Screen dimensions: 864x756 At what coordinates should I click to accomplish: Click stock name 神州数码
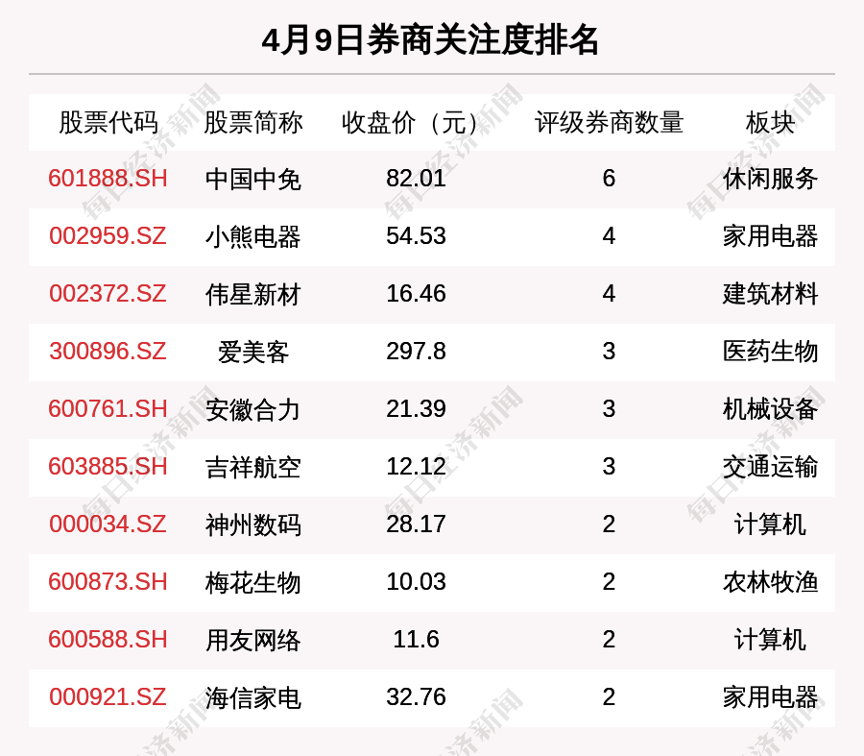coord(252,524)
